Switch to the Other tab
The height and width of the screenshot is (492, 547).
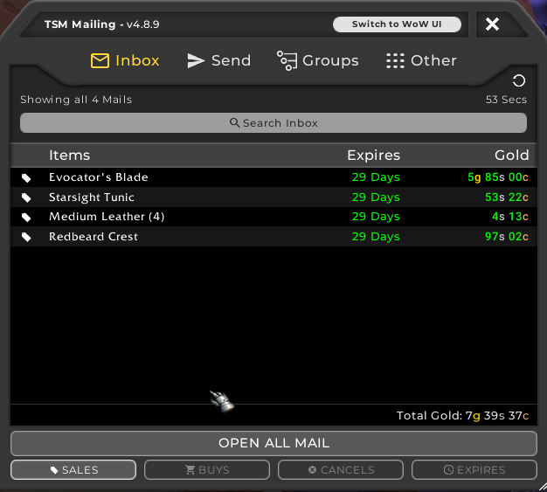coord(421,60)
